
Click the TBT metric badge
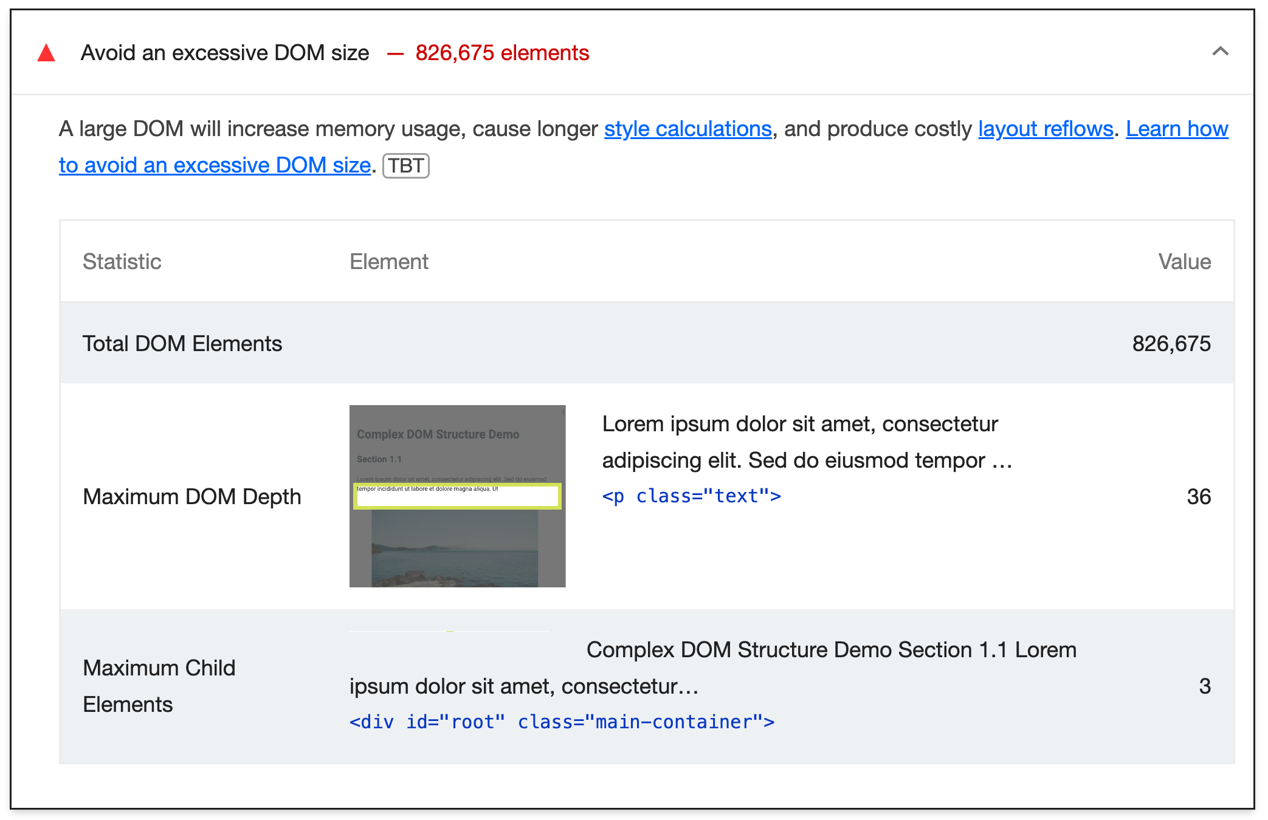[406, 165]
